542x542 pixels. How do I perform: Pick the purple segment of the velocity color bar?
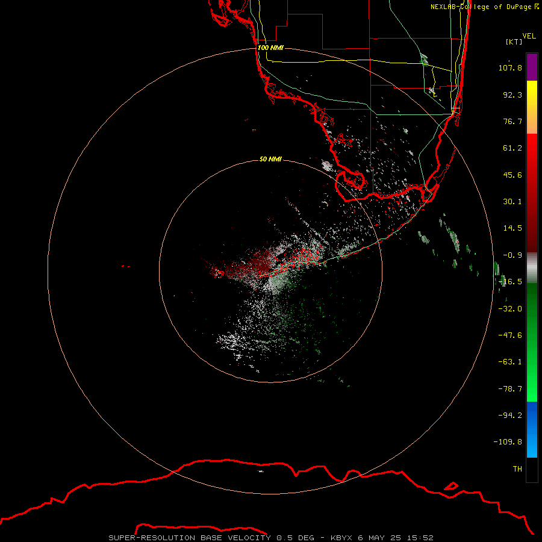point(532,67)
